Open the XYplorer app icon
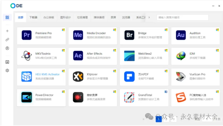The height and width of the screenshot is (126, 223). tap(78, 76)
